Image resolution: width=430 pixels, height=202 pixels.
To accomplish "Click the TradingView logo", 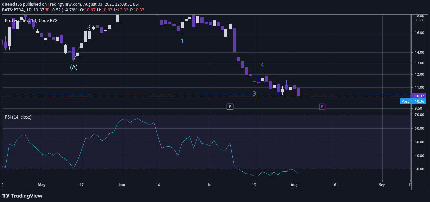I will pyautogui.click(x=22, y=196).
